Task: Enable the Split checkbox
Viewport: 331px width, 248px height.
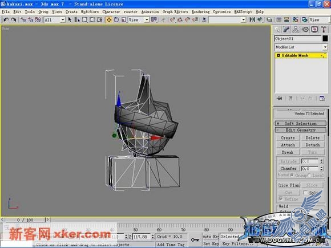Action: [305, 192]
